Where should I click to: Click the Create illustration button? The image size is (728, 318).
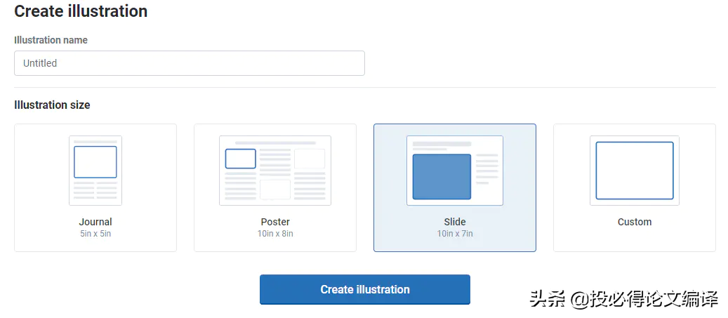(x=365, y=290)
